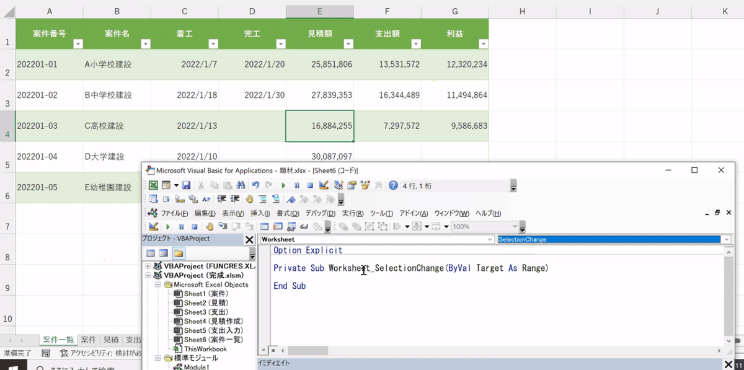Click cell with 25,851,806 in Excel sheet
Image resolution: width=744 pixels, height=370 pixels.
[320, 64]
